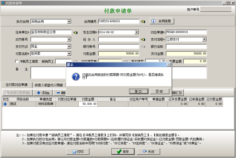The image size is (236, 158).
Task: Click the 关闭 button with door icon
Action: 148,151
